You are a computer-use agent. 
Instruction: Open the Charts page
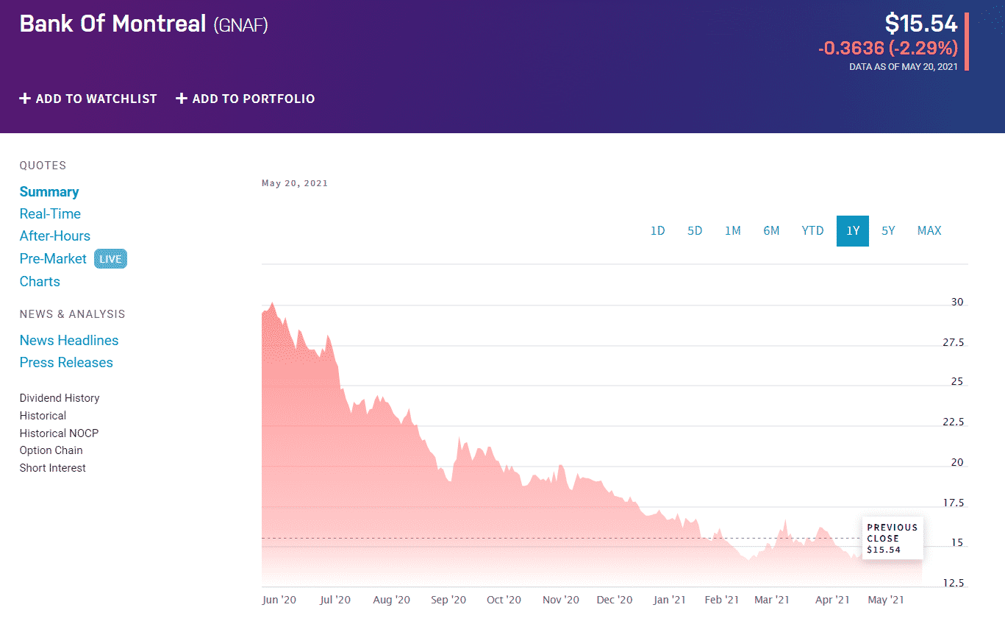40,282
